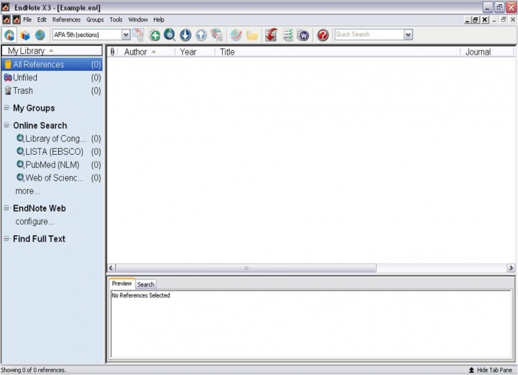The height and width of the screenshot is (375, 518).
Task: Click the Export up-arrow toolbar icon
Action: [x=201, y=35]
